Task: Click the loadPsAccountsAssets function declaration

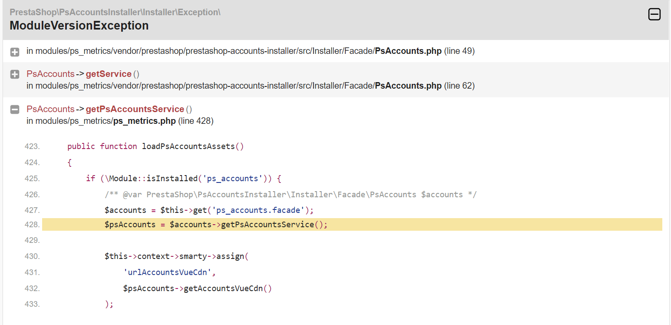Action: pyautogui.click(x=155, y=146)
